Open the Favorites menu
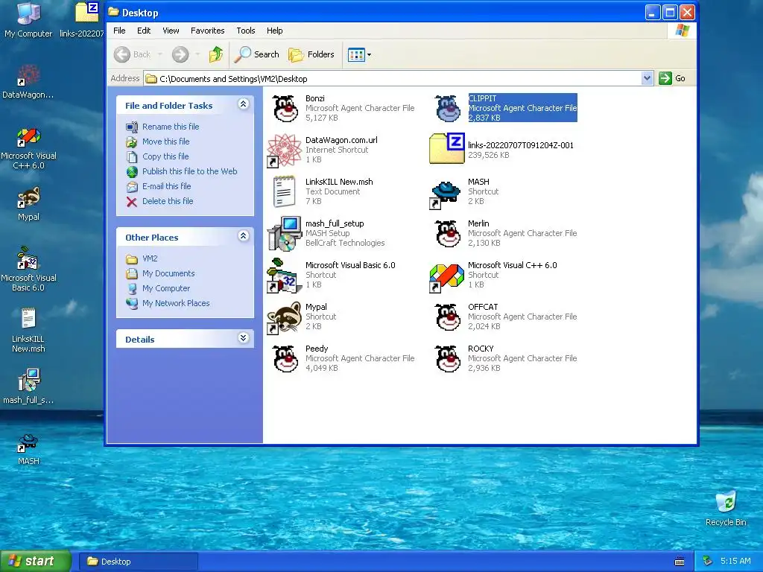 coord(208,31)
